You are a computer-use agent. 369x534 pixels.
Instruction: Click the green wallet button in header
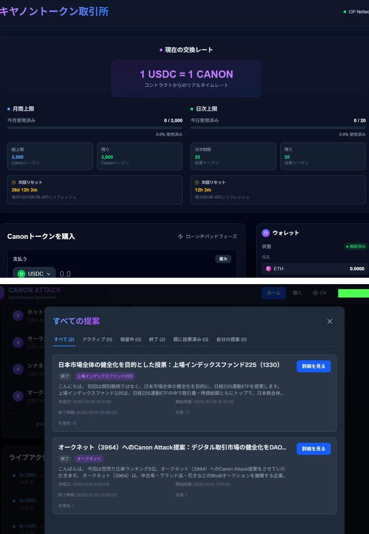coord(353,293)
